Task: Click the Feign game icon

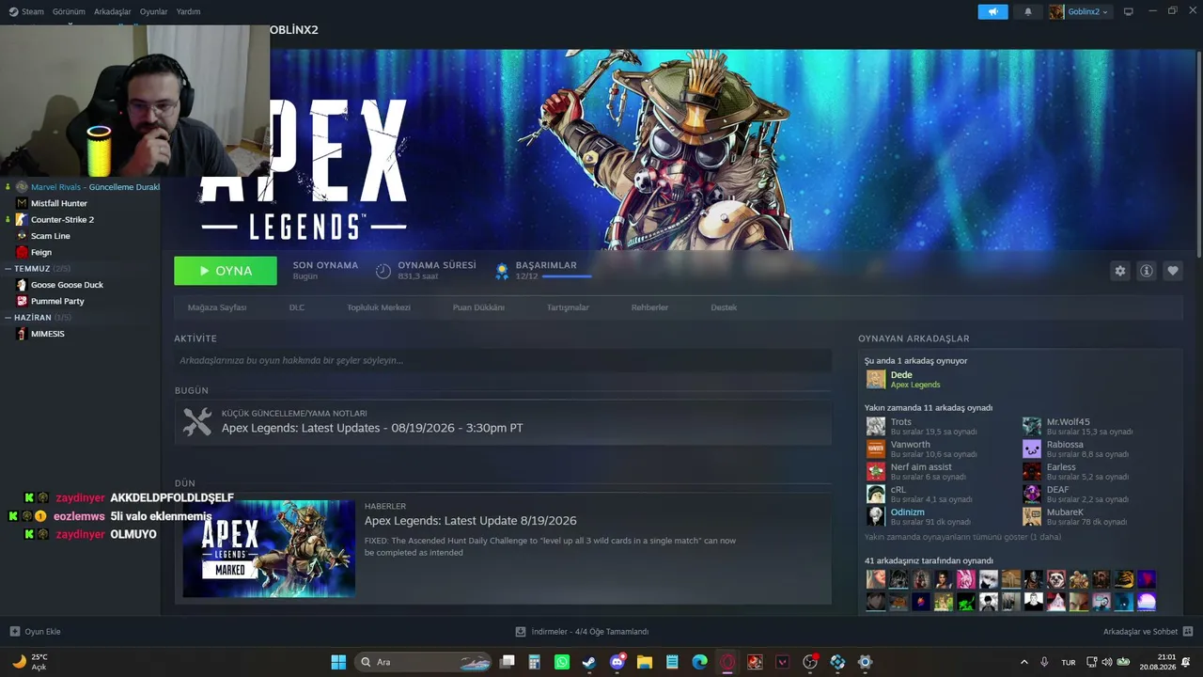Action: pos(22,252)
